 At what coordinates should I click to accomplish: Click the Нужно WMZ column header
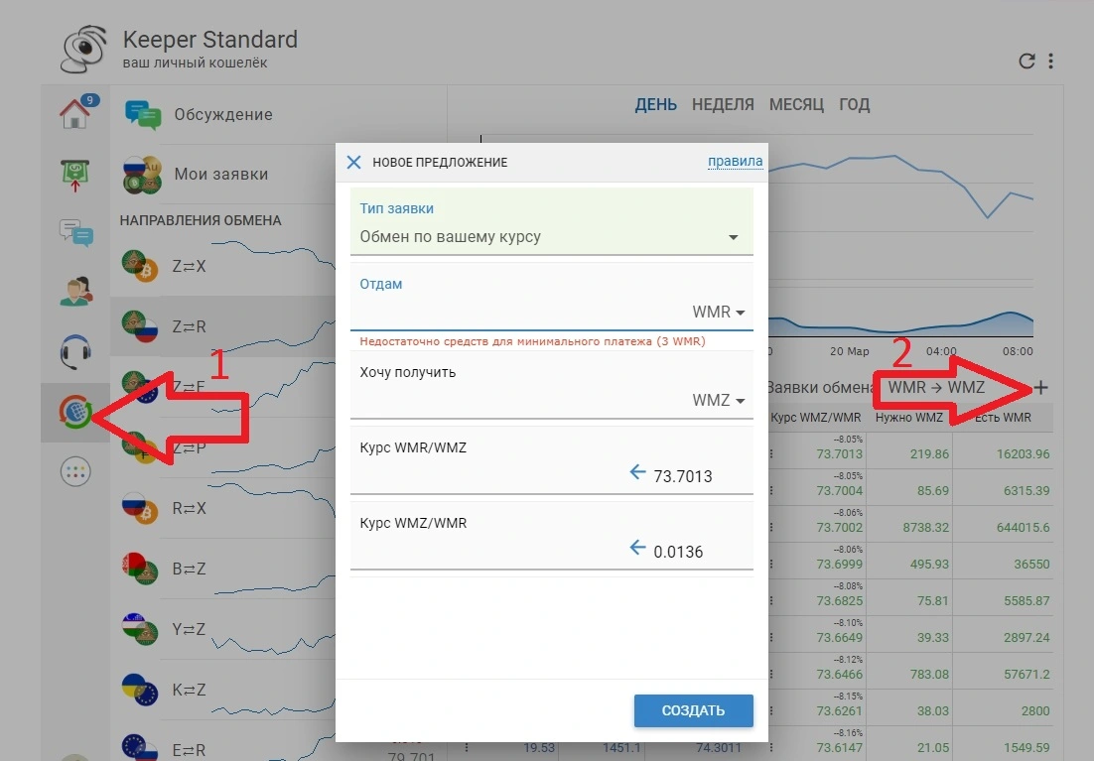[x=909, y=417]
